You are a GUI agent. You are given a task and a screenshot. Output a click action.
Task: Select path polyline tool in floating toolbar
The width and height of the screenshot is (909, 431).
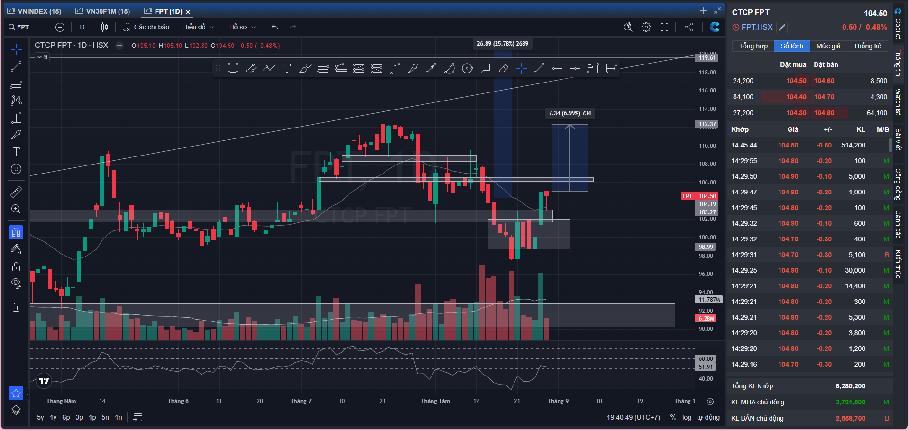269,69
